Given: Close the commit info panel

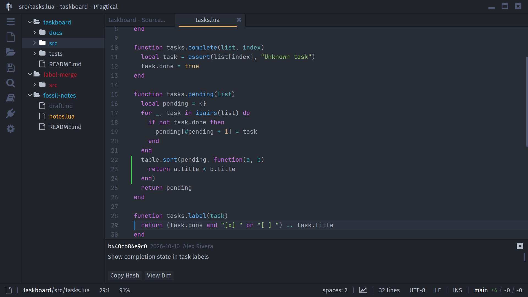Looking at the screenshot, I should pos(520,246).
